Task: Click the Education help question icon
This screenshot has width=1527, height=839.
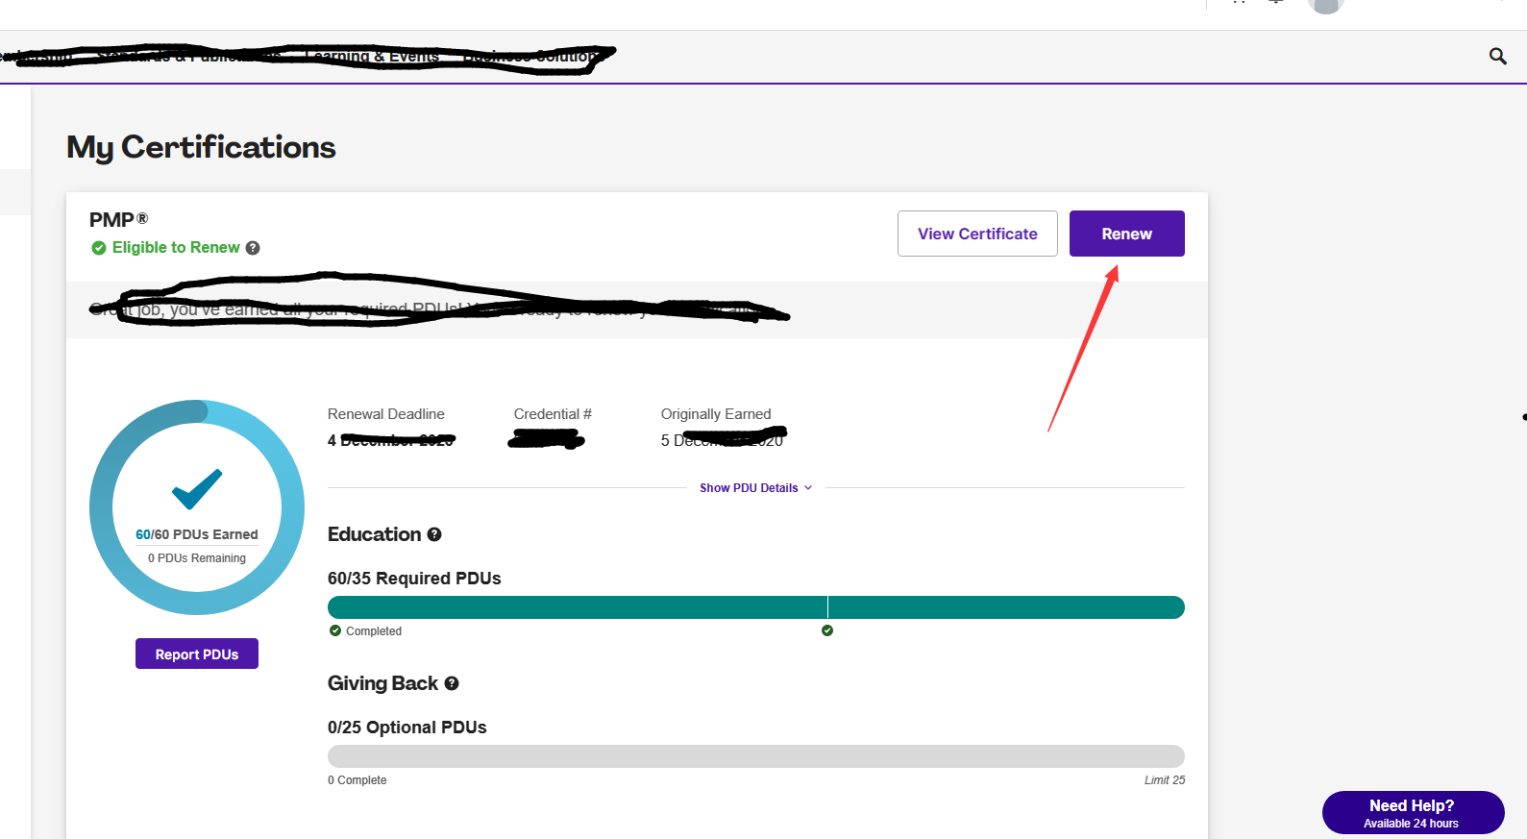Action: [x=434, y=534]
